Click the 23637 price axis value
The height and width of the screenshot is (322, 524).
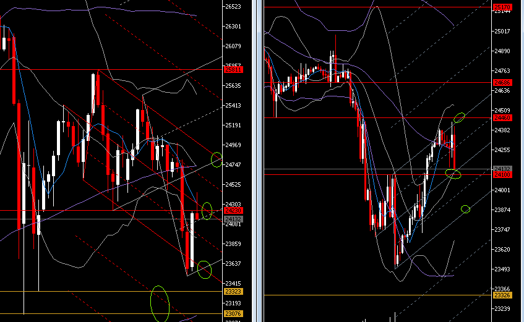[233, 263]
